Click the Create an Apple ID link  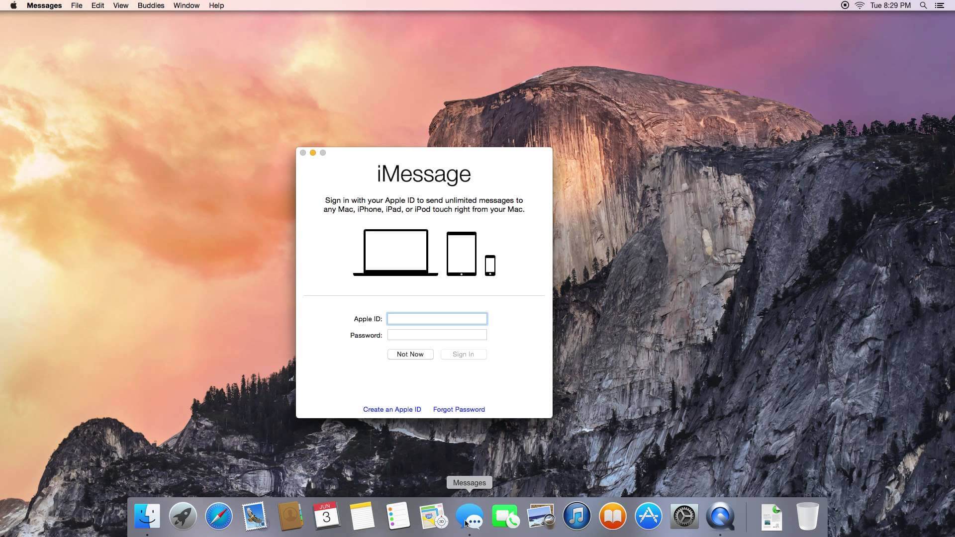tap(392, 409)
